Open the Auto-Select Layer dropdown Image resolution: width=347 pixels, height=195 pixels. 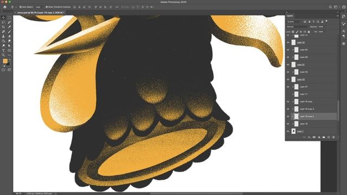[x=40, y=7]
